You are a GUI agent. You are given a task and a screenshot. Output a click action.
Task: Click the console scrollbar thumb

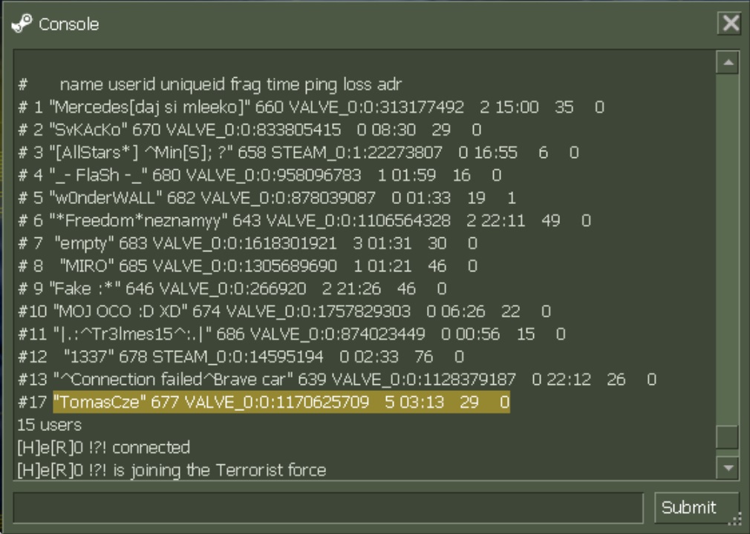[x=727, y=437]
